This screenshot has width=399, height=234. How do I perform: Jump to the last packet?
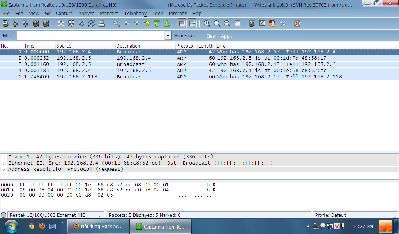click(x=167, y=23)
